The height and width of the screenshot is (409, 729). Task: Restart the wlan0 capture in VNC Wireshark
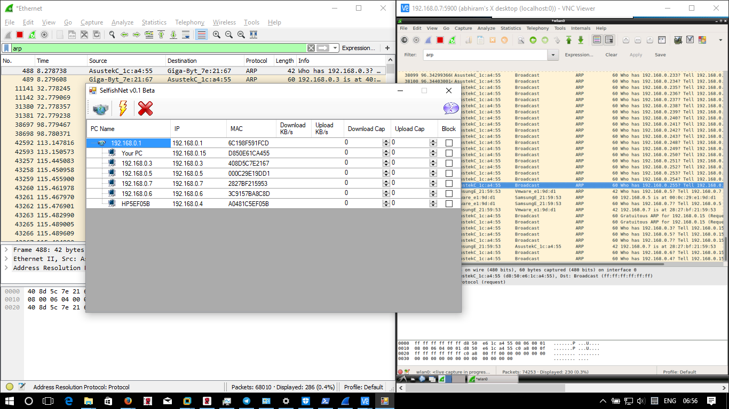(x=452, y=40)
